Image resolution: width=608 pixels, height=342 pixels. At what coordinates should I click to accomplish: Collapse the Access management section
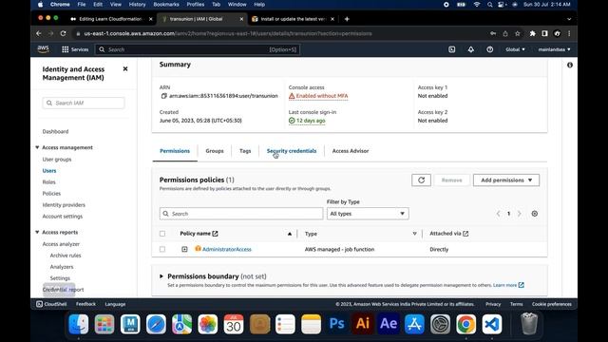pyautogui.click(x=37, y=147)
